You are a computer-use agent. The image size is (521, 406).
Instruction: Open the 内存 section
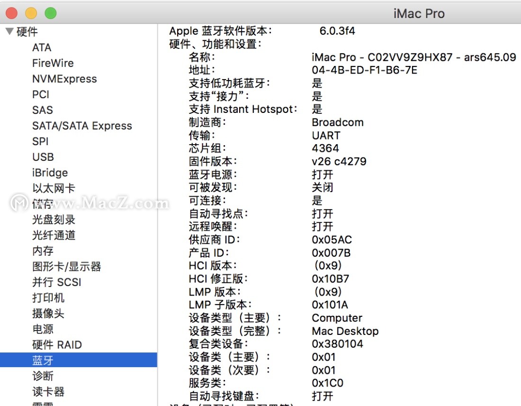pos(43,251)
